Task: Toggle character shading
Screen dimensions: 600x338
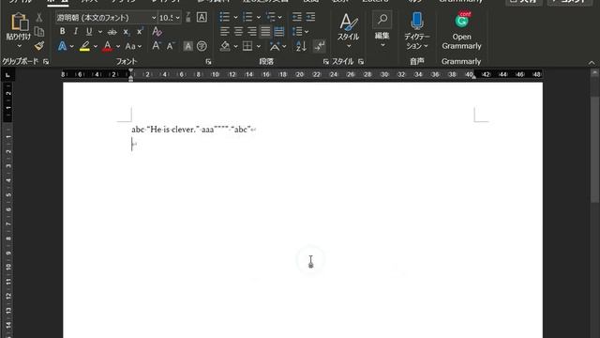Action: pyautogui.click(x=187, y=46)
